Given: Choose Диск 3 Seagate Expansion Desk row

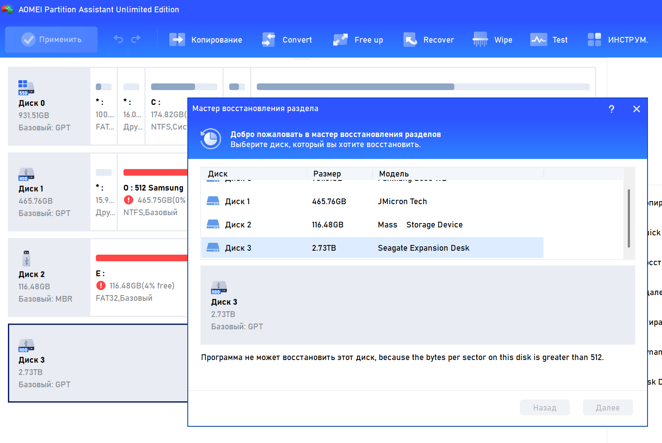Looking at the screenshot, I should pyautogui.click(x=372, y=248).
